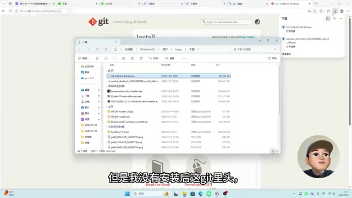Click the browser Downloads toolbar icon
352x198 pixels.
(x=335, y=11)
